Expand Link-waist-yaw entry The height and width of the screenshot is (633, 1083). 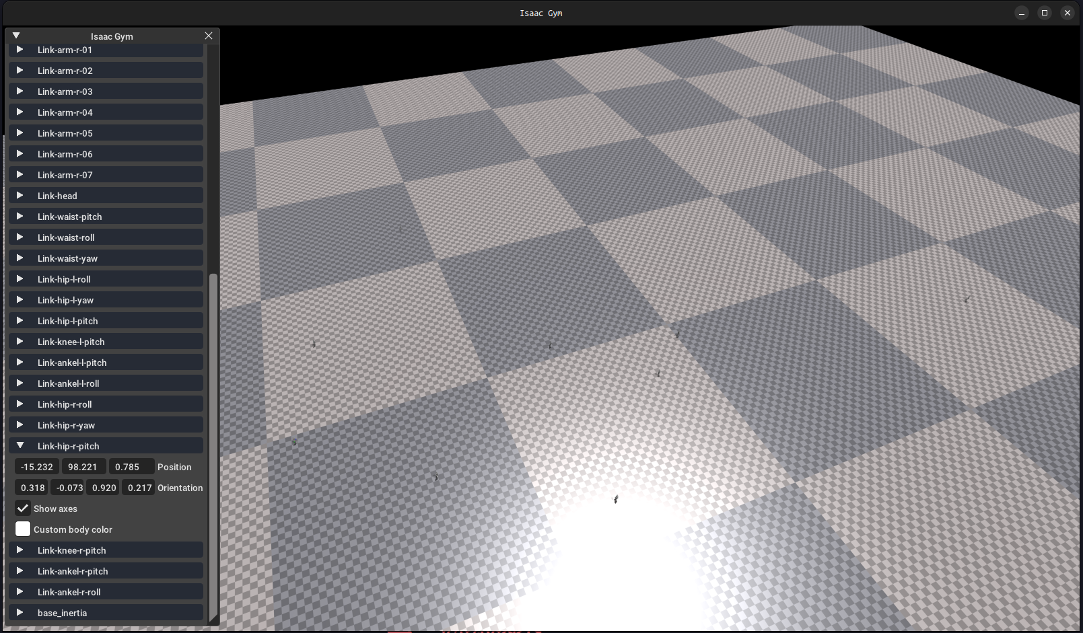(x=106, y=258)
